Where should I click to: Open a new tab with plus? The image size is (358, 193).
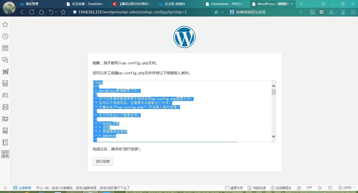[x=301, y=4]
